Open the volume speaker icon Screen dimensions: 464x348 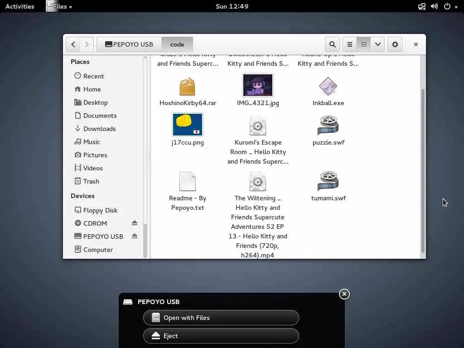pyautogui.click(x=434, y=6)
